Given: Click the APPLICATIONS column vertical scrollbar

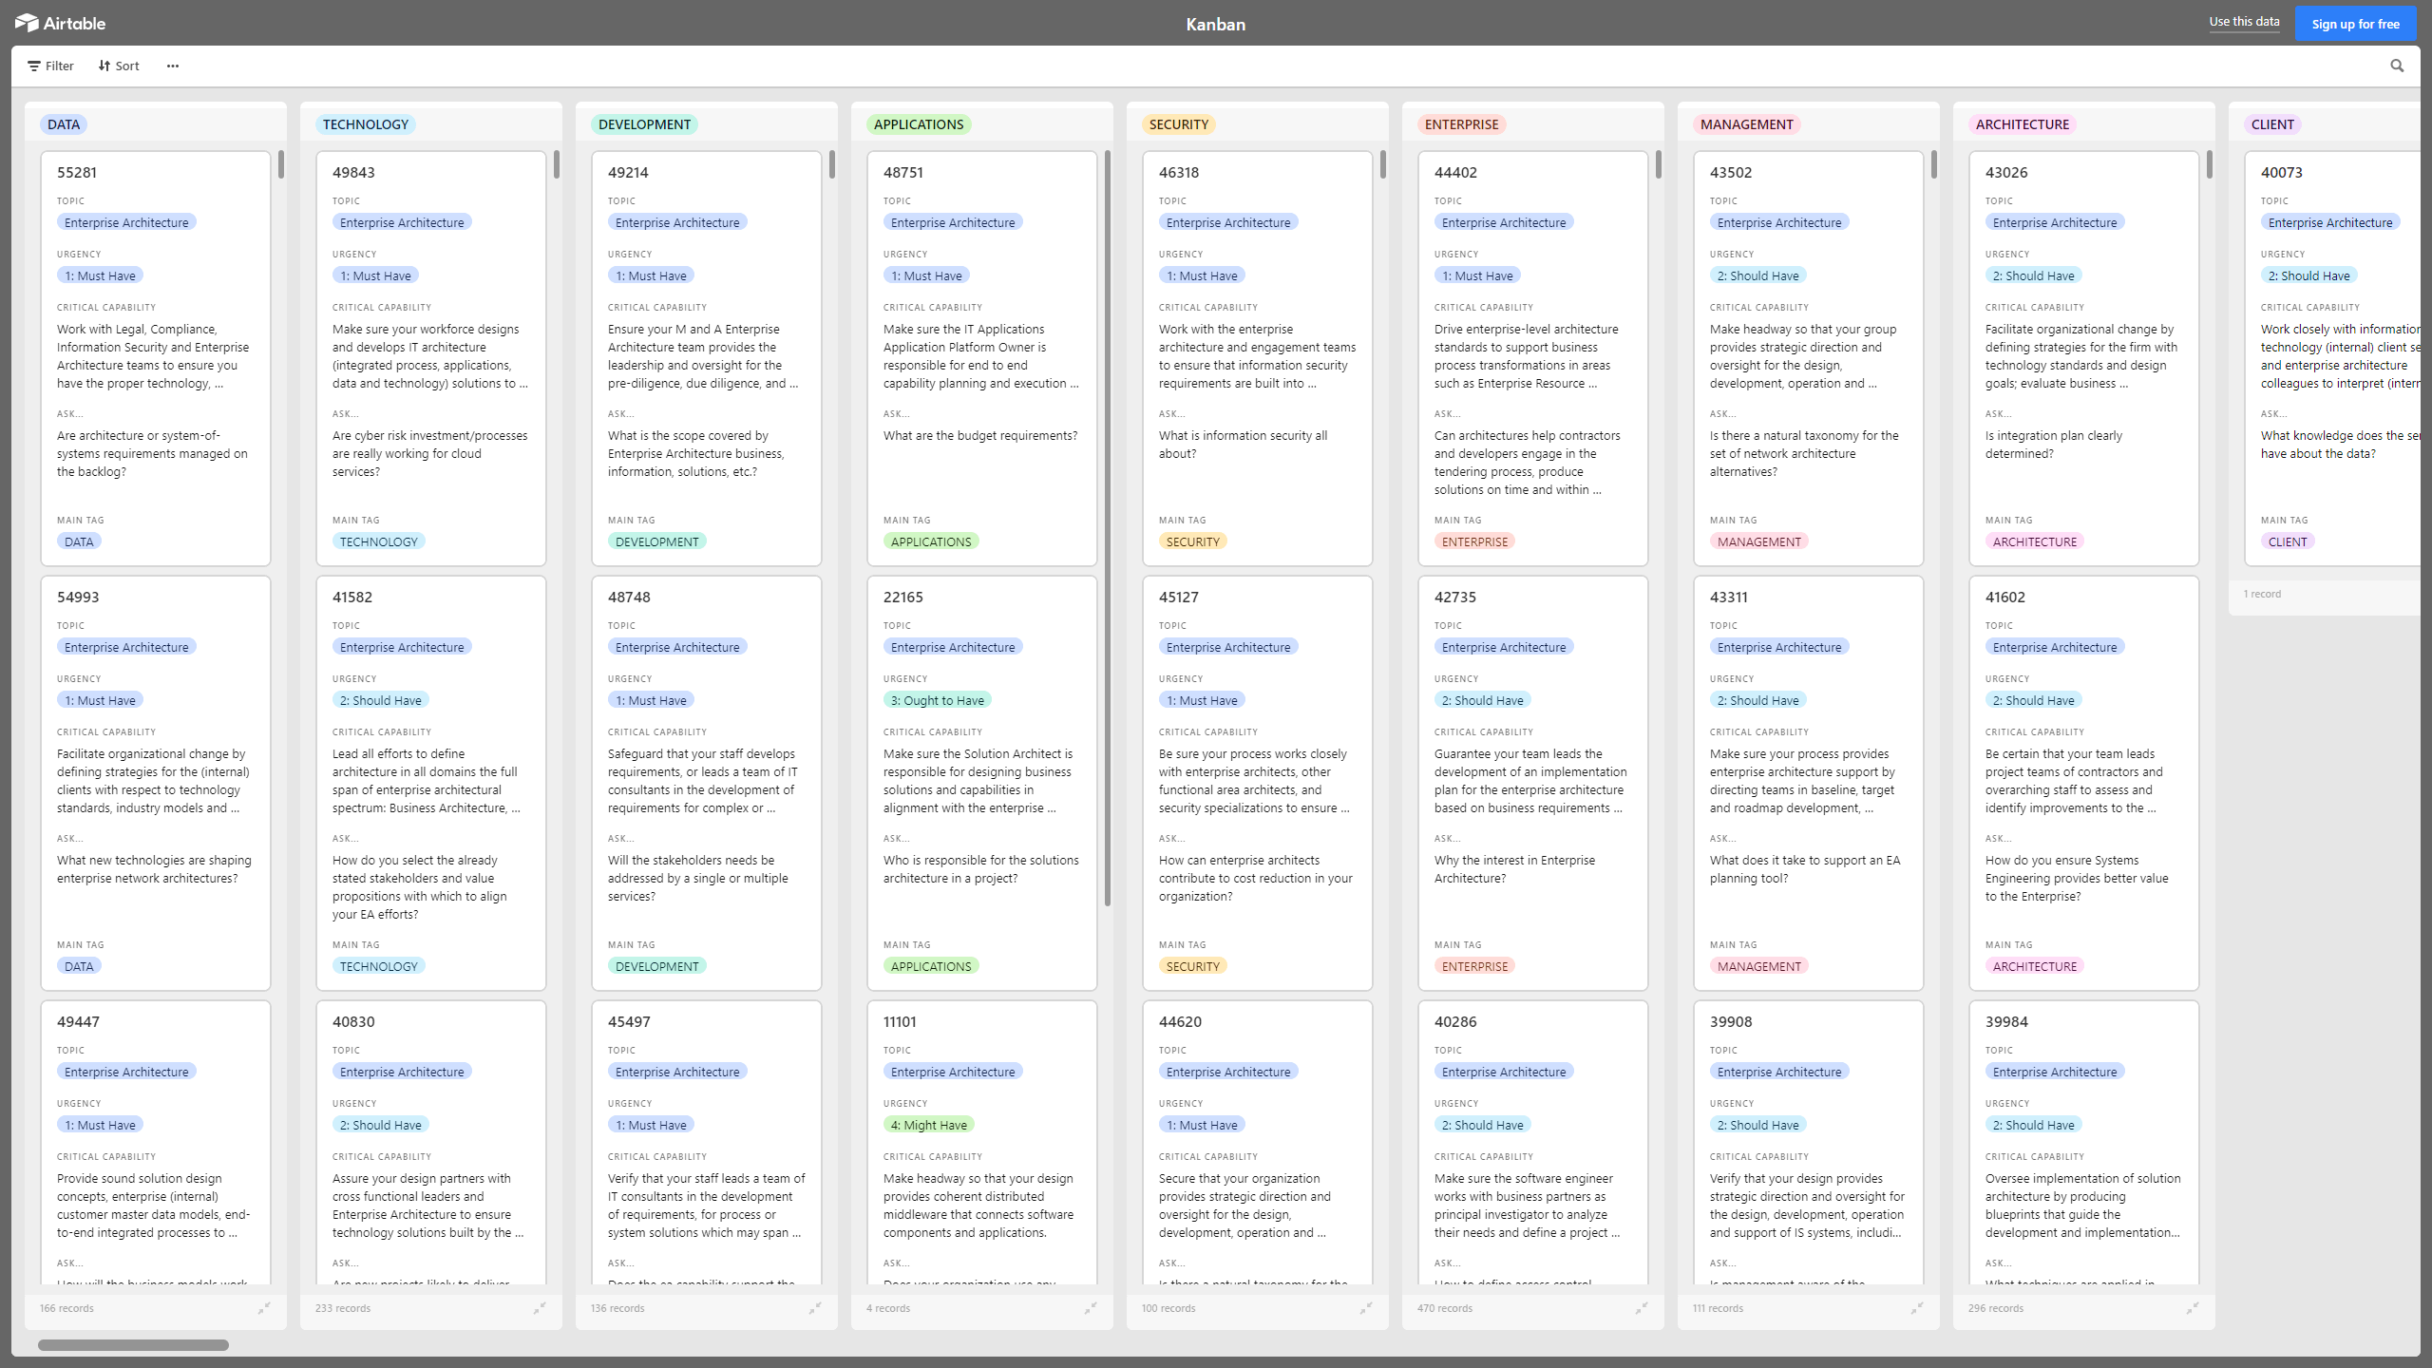Looking at the screenshot, I should (x=1108, y=527).
